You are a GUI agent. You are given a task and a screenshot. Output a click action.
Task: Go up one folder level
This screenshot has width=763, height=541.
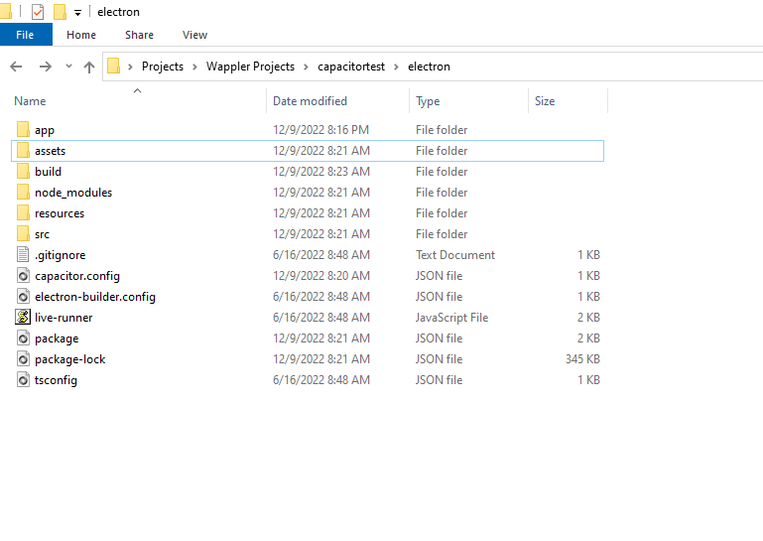click(89, 67)
